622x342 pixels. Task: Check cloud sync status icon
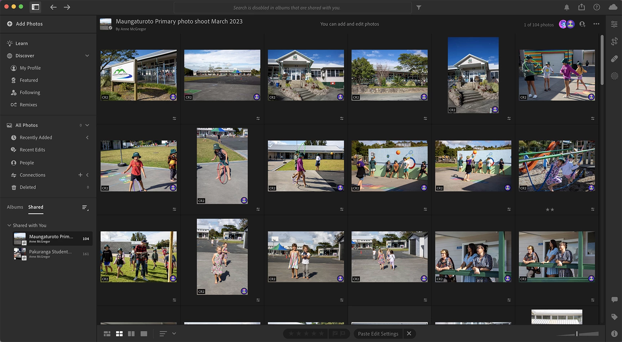(x=613, y=7)
